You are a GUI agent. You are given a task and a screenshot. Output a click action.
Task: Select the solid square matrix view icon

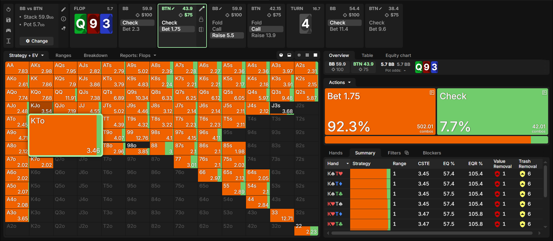tap(315, 55)
